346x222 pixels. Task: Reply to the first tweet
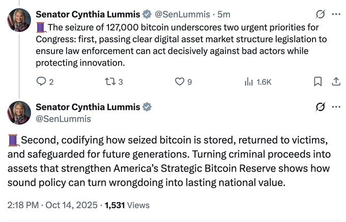[x=42, y=81]
